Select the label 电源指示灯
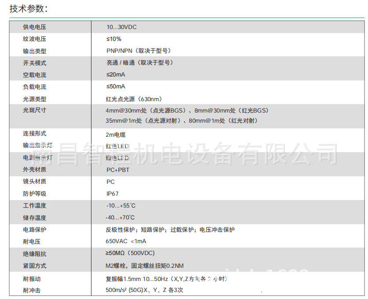Viewport: 368px width, 299px height. coord(37,157)
